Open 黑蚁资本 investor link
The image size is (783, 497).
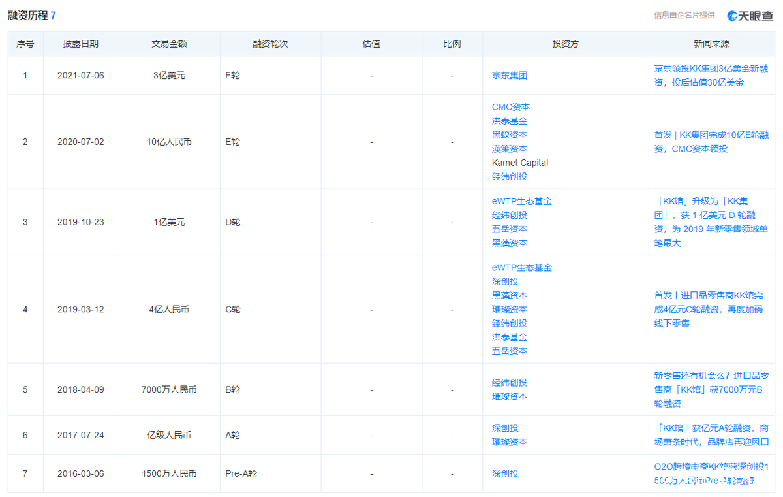click(x=510, y=135)
